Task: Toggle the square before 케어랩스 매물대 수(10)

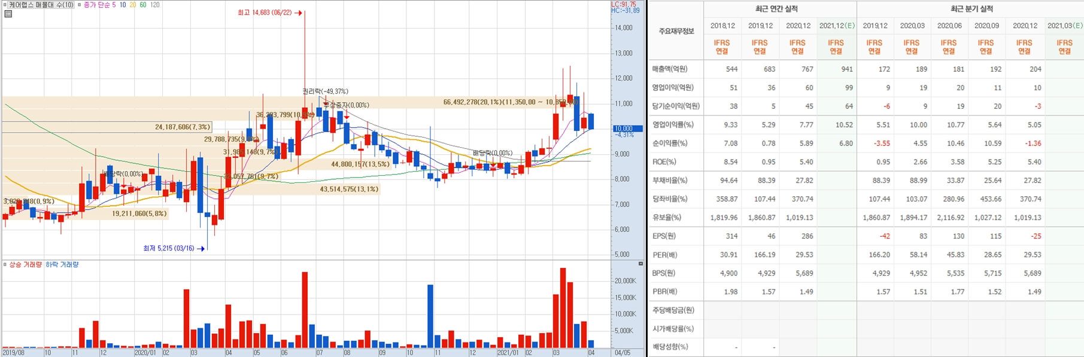Action: [5, 5]
